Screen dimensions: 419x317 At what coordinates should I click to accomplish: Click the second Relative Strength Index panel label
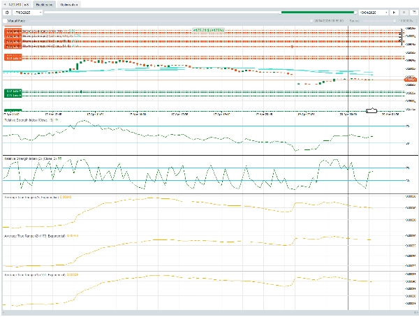click(x=30, y=160)
